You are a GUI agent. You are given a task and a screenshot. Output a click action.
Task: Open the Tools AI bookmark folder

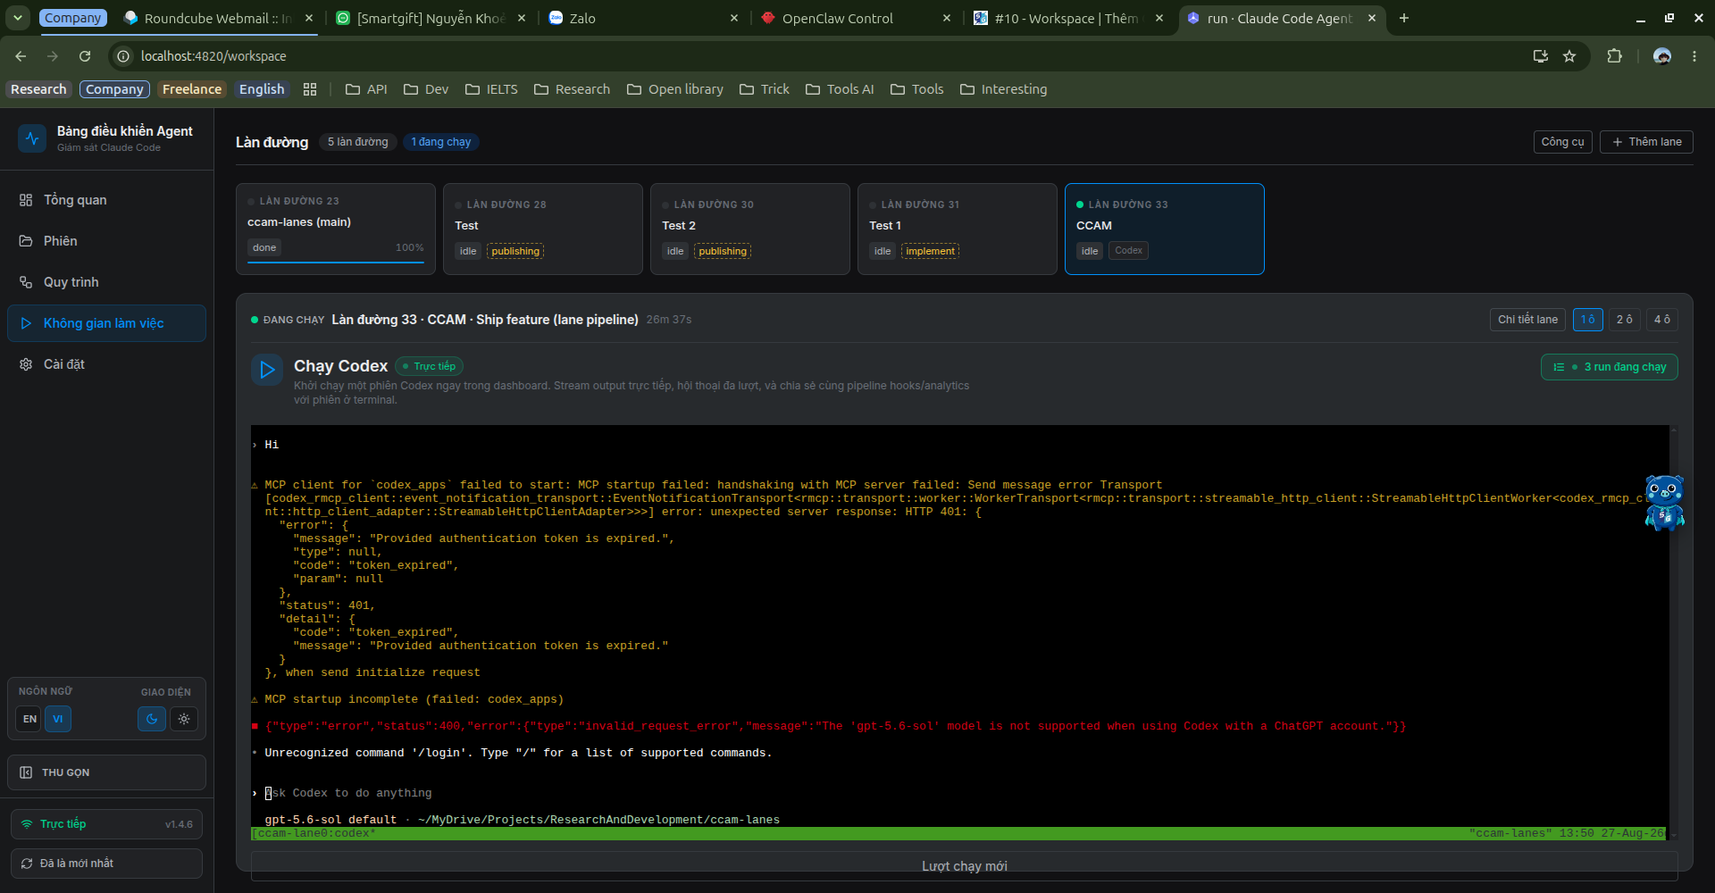tap(840, 89)
